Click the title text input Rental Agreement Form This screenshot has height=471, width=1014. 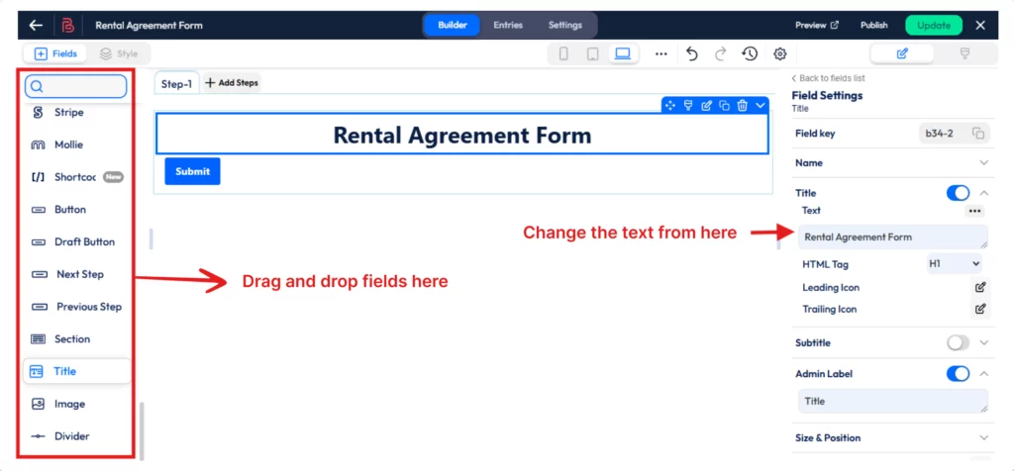pyautogui.click(x=892, y=237)
